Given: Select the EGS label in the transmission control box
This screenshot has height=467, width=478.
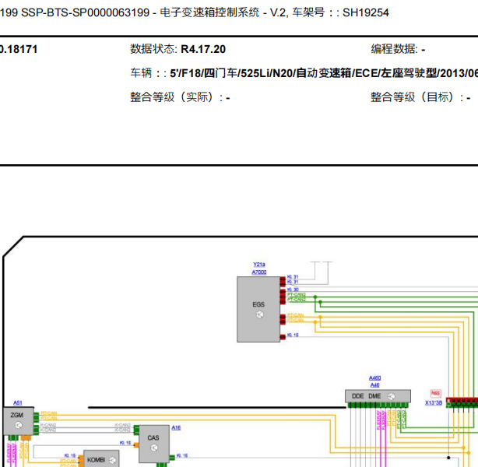Looking at the screenshot, I should pyautogui.click(x=258, y=304).
